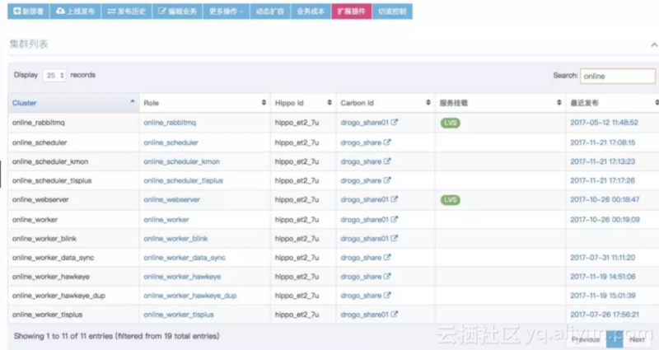Viewport: 659px width, 350px height.
Task: Click hippo_et2_7u in online_webserver row
Action: [297, 199]
